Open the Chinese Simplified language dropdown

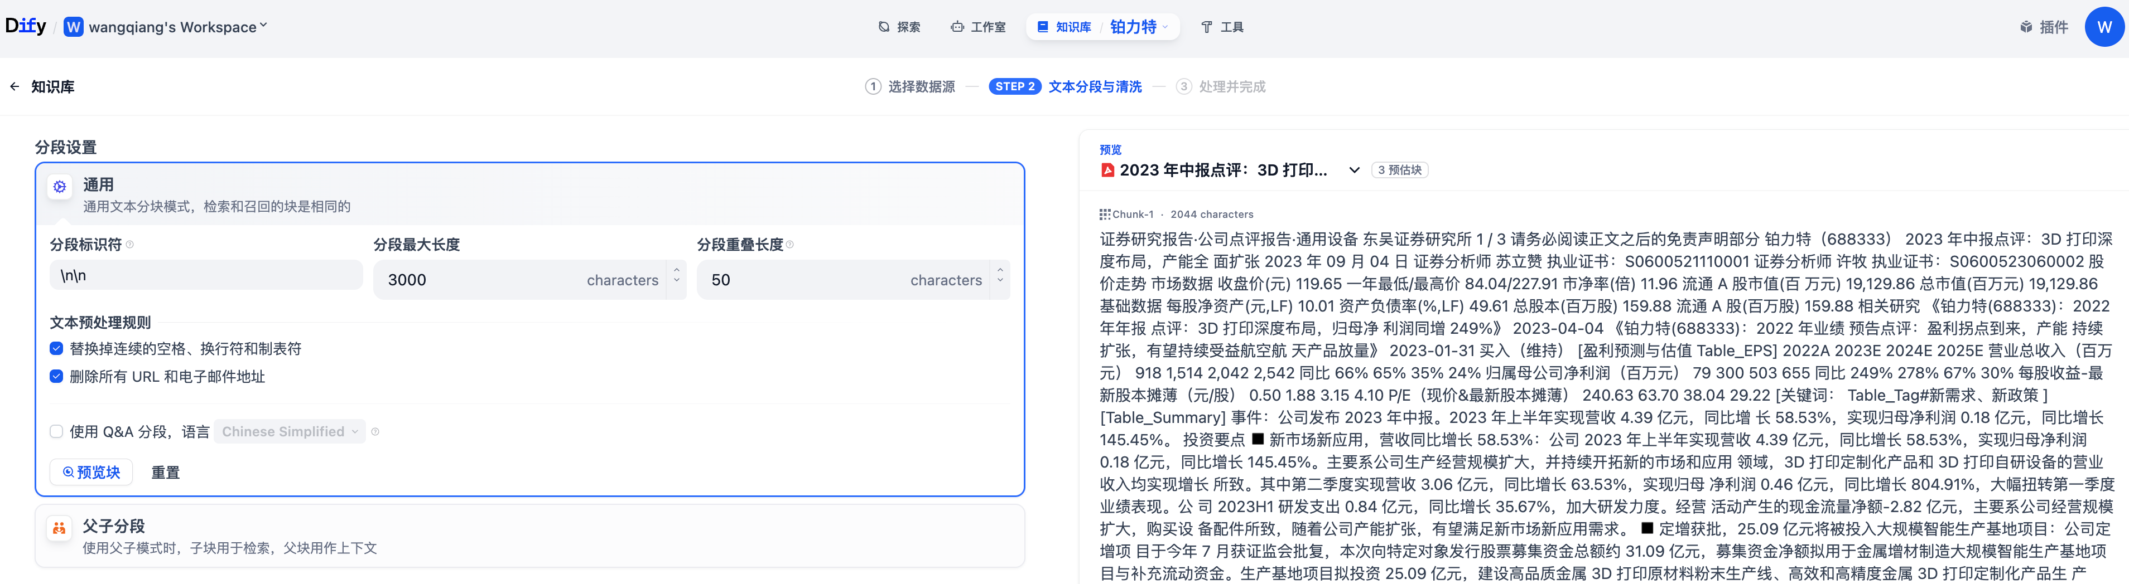[289, 431]
